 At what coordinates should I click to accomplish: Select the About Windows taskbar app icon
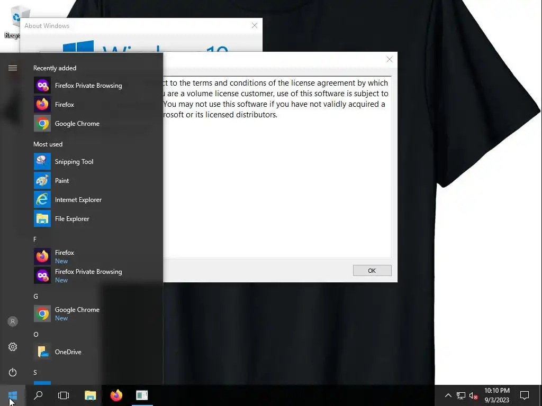tap(142, 395)
